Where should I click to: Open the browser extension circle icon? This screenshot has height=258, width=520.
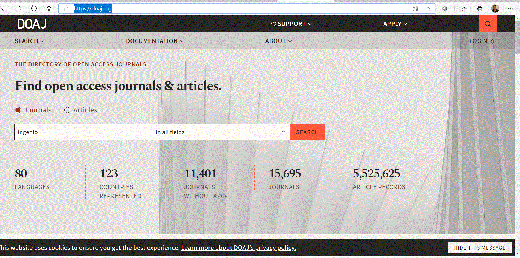445,8
